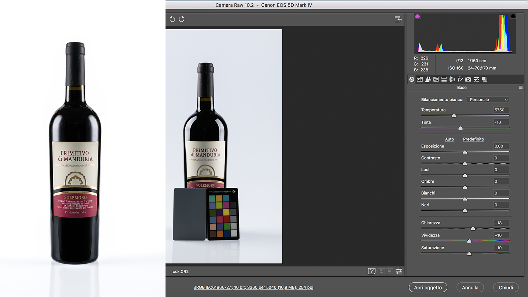
Task: Toggle current panel settings icon
Action: (399, 271)
